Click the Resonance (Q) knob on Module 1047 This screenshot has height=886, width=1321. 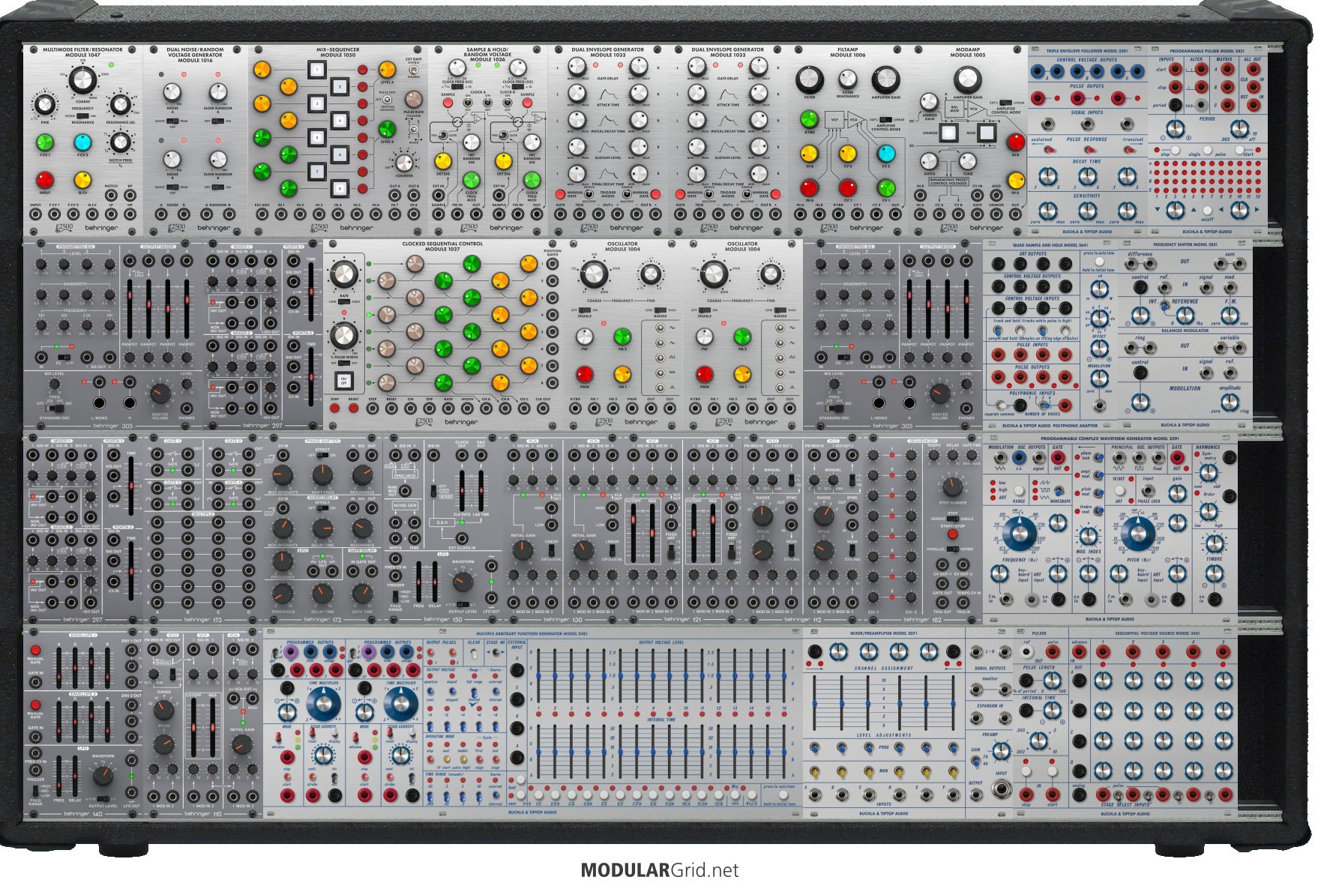point(120,105)
